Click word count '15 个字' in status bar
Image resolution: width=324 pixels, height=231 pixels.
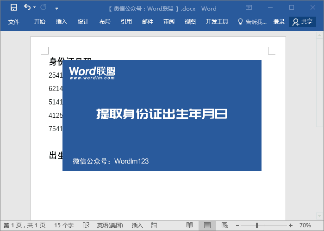click(64, 225)
